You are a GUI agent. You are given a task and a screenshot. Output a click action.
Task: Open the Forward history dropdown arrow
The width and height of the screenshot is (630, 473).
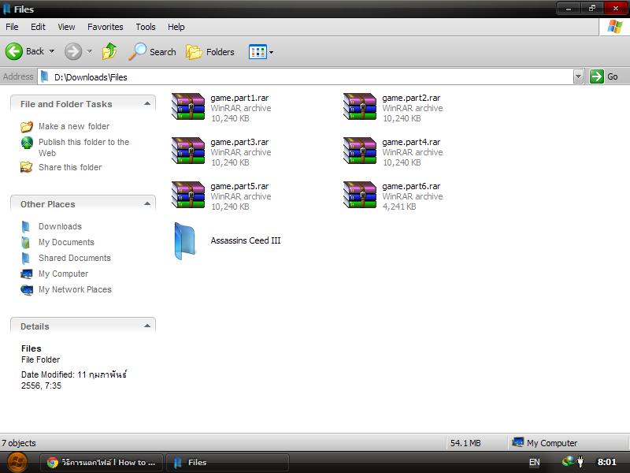click(89, 51)
